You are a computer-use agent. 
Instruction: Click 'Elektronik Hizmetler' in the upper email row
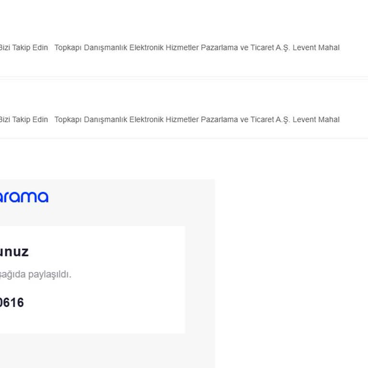164,47
